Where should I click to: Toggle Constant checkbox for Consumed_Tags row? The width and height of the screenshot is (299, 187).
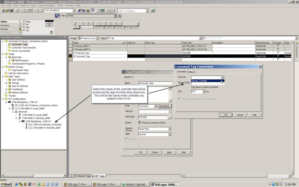[278, 56]
